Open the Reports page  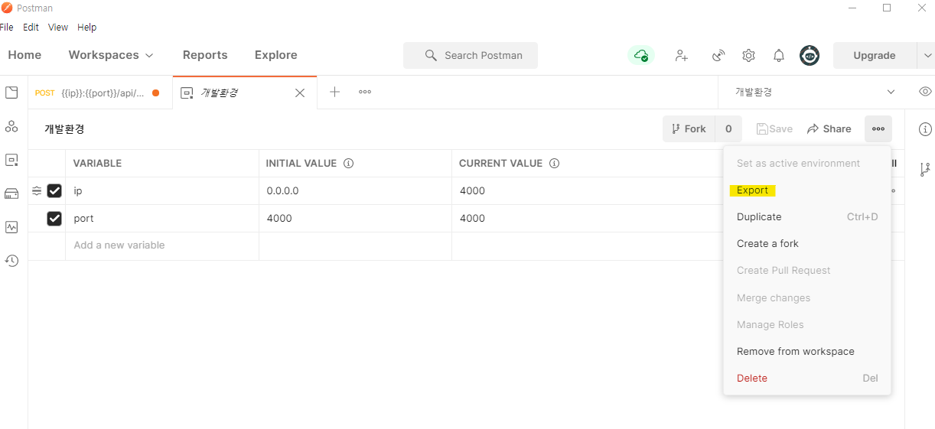pyautogui.click(x=205, y=55)
